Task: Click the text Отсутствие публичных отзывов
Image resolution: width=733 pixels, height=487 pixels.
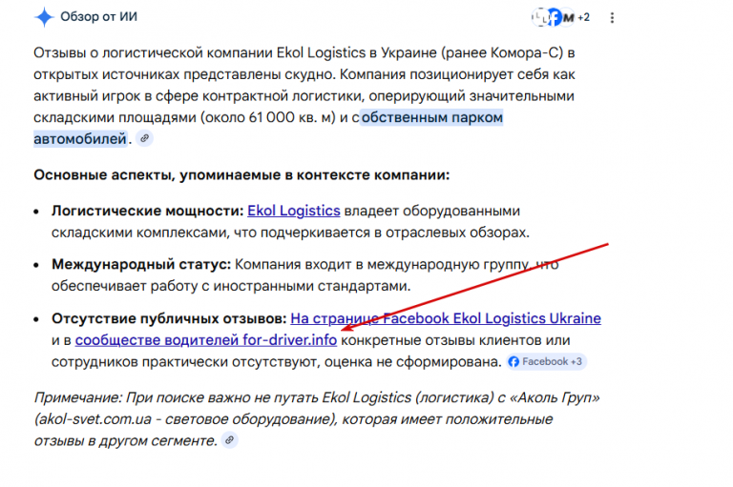Action: pyautogui.click(x=169, y=318)
